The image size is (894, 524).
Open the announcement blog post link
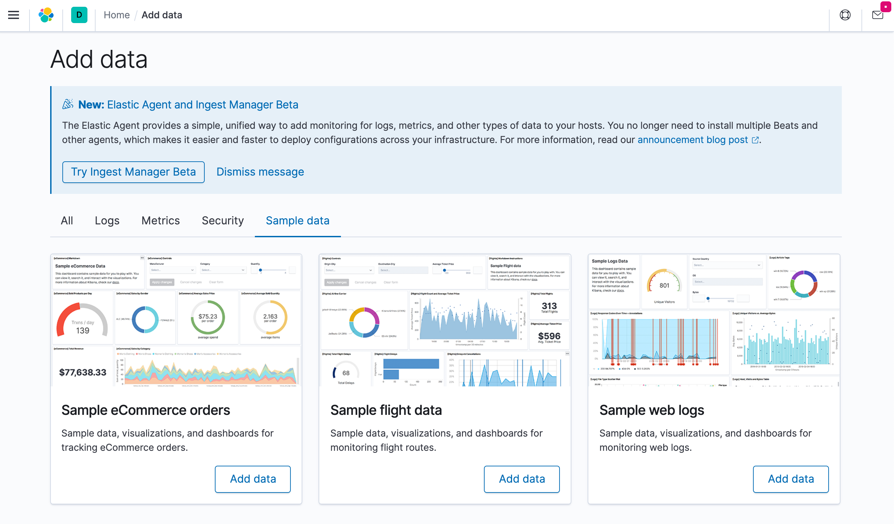[692, 140]
